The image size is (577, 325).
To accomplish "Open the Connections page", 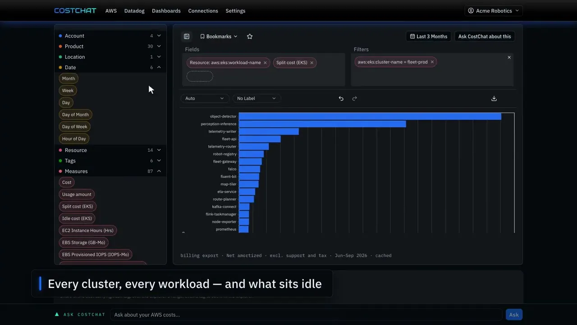I will [203, 11].
